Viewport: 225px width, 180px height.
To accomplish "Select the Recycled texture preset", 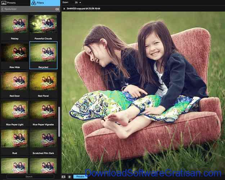I will click(43, 55).
